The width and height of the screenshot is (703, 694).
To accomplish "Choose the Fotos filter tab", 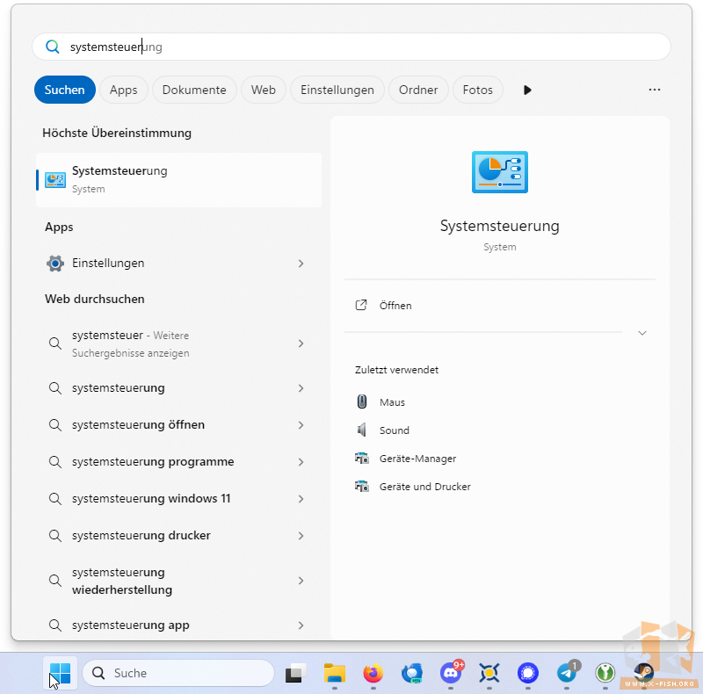I will tap(477, 90).
